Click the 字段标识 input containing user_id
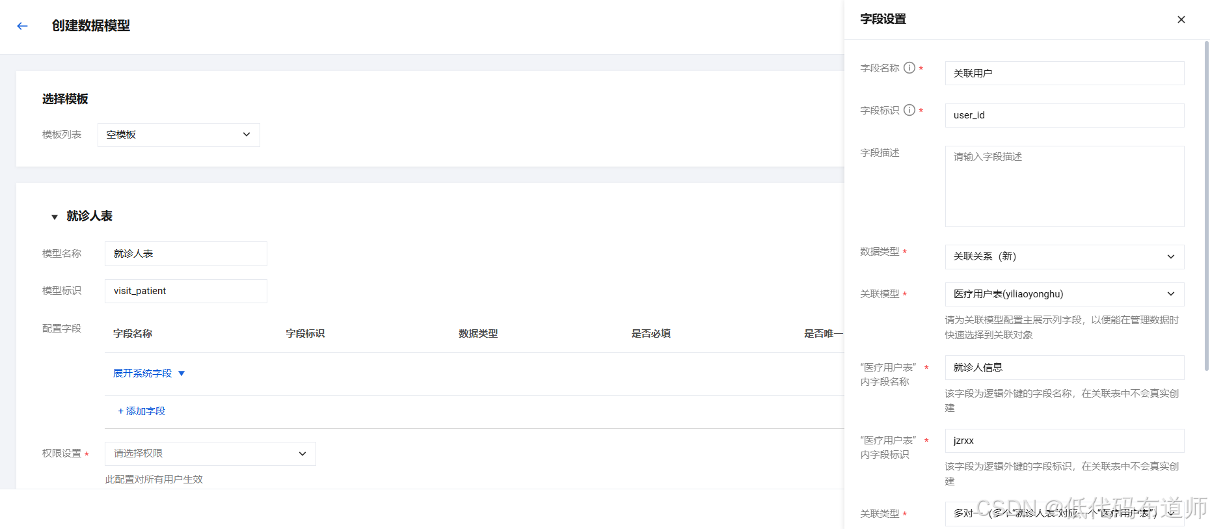Viewport: 1210px width, 529px height. (x=1064, y=115)
